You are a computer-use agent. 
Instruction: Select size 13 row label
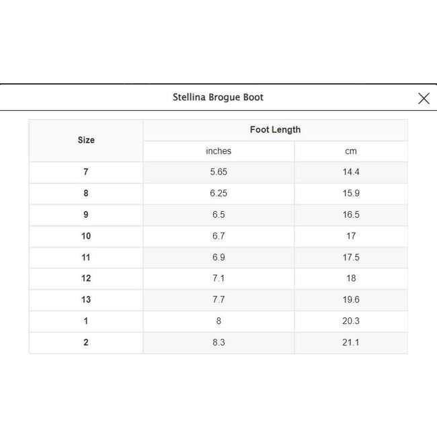point(86,300)
